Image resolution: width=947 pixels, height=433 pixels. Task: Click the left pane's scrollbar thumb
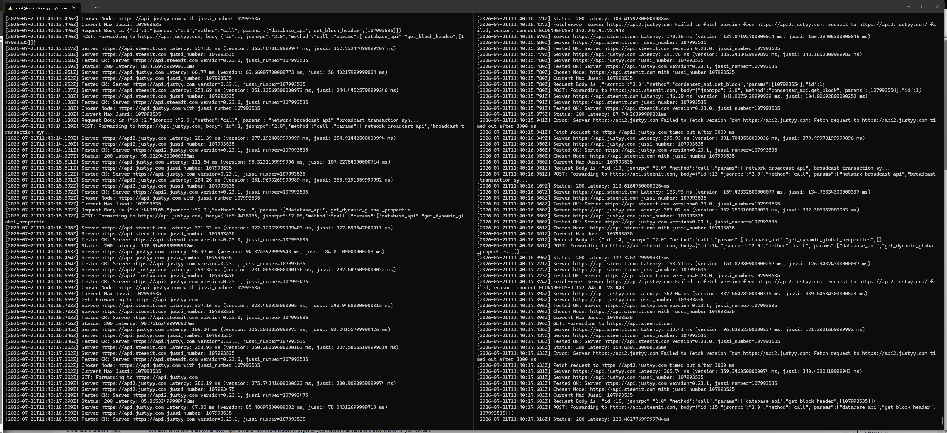pos(471,420)
